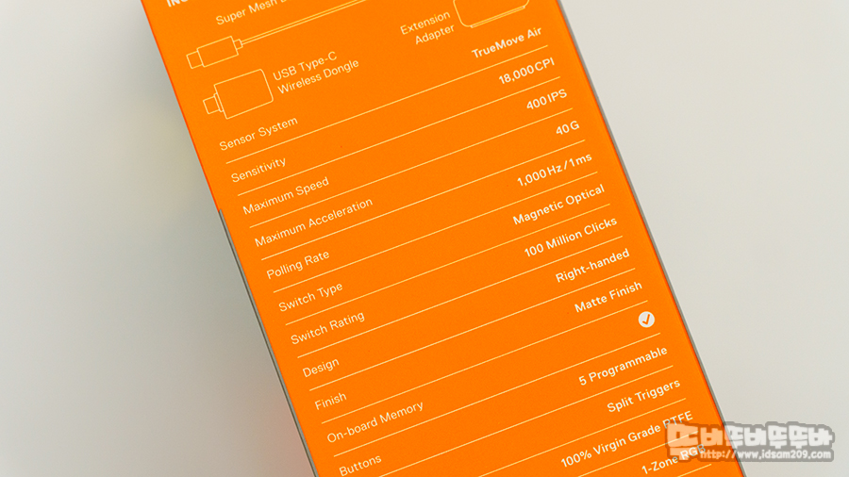Click the 'Switch Type' label
The image size is (849, 477).
coord(310,298)
